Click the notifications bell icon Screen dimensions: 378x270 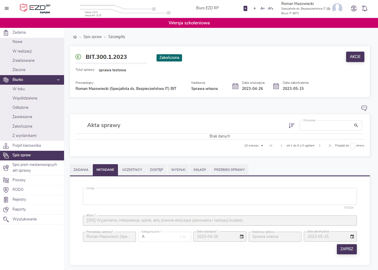tap(365, 8)
